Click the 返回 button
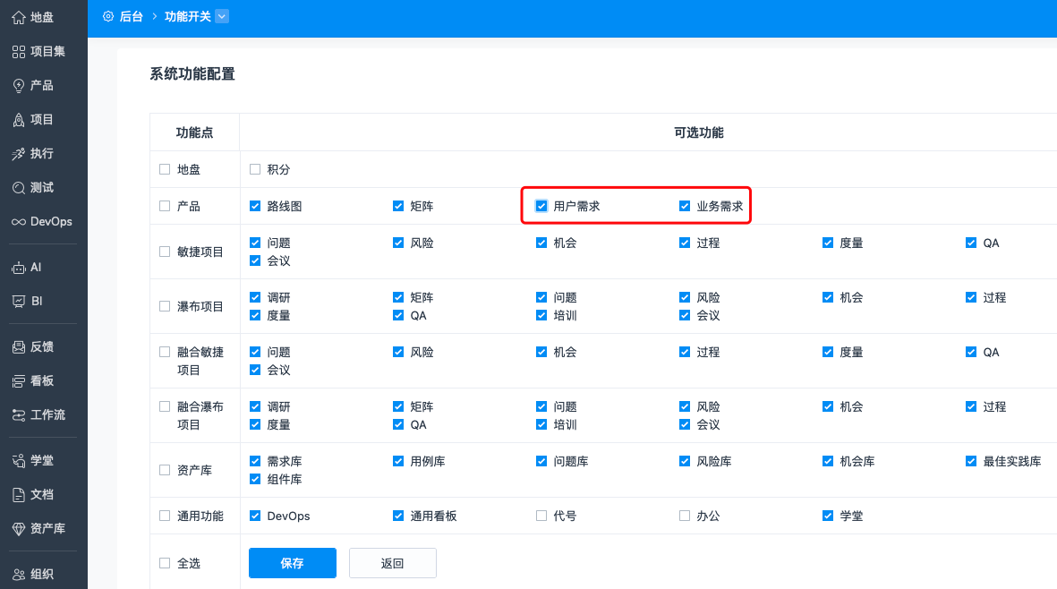This screenshot has width=1057, height=589. tap(392, 563)
